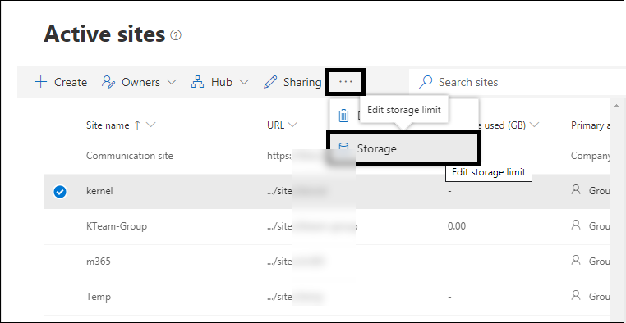Click the Create button label

tap(71, 83)
